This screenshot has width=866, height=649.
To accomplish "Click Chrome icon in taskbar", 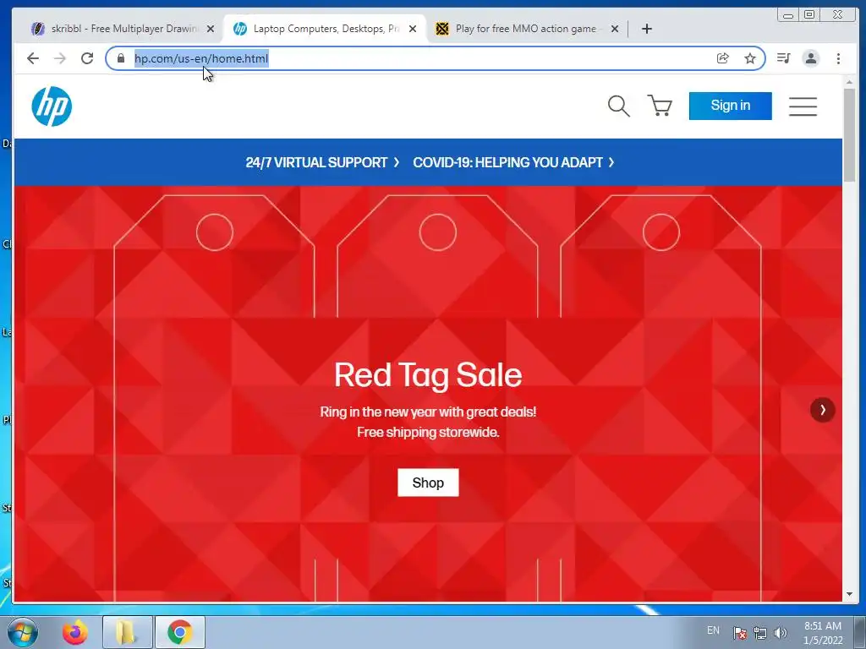I will pyautogui.click(x=179, y=632).
